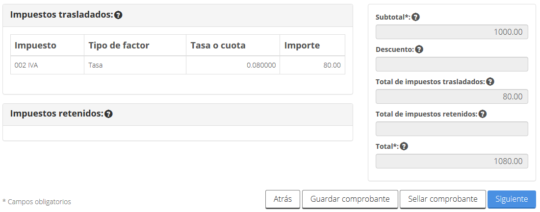Open help icon beside Impuestos retenidos
Screen dimensions: 540x212
pyautogui.click(x=108, y=114)
